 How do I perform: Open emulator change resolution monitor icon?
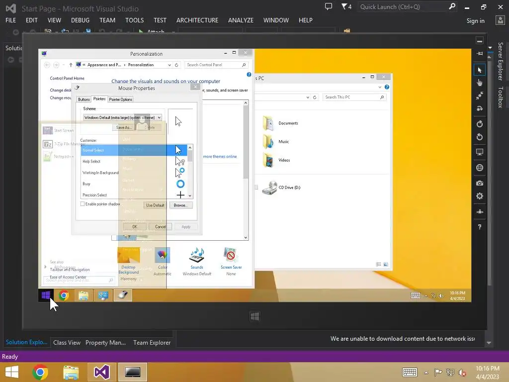click(480, 152)
